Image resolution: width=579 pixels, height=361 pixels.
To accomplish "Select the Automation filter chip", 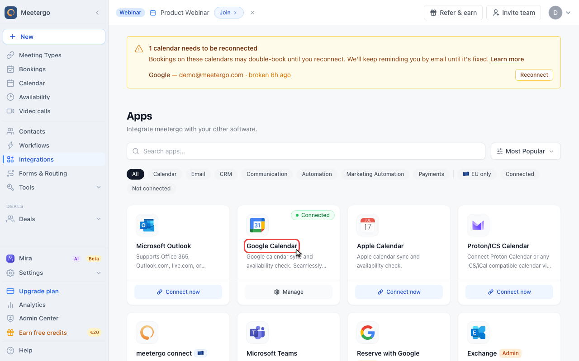I will 317,174.
